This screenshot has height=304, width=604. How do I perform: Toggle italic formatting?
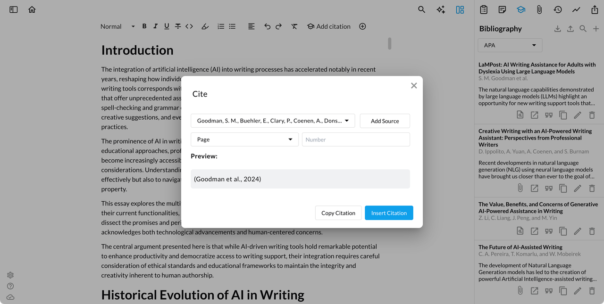[x=155, y=26]
